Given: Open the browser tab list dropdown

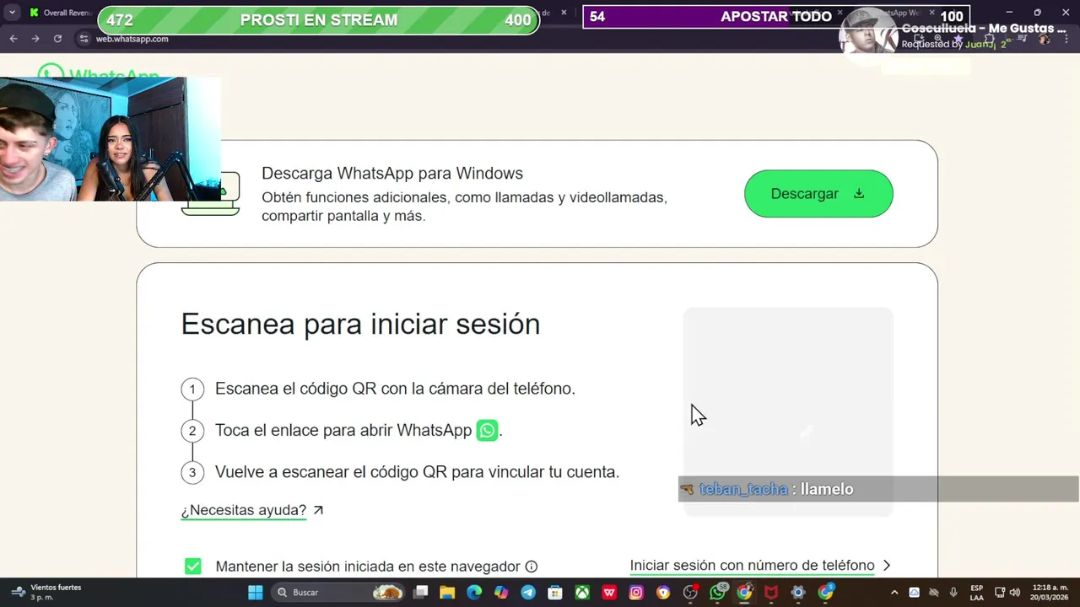Looking at the screenshot, I should pyautogui.click(x=12, y=13).
